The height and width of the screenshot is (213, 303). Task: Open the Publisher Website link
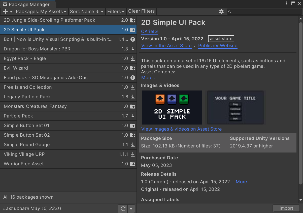pyautogui.click(x=218, y=46)
